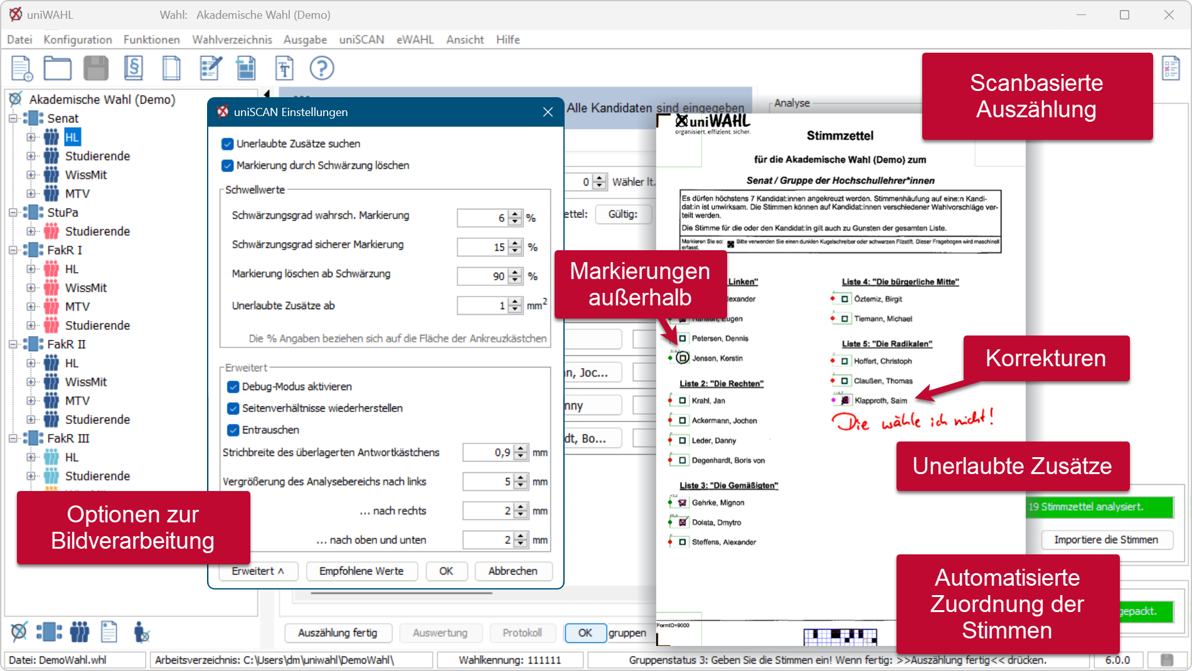The height and width of the screenshot is (671, 1192).
Task: Select the StuPa committee icon in tree
Action: (x=33, y=212)
